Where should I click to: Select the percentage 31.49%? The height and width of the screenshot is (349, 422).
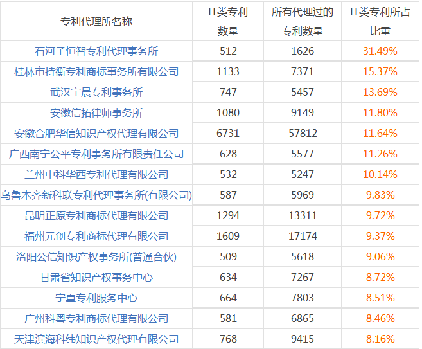[380, 51]
